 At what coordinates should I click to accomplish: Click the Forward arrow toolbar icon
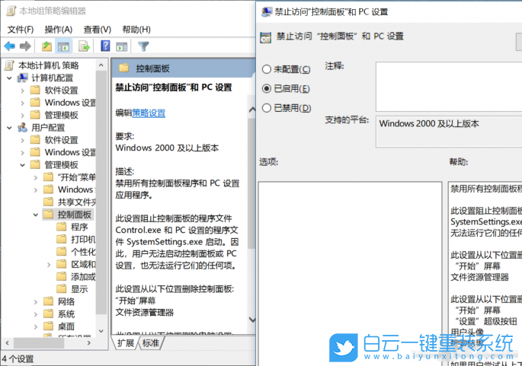tap(25, 46)
